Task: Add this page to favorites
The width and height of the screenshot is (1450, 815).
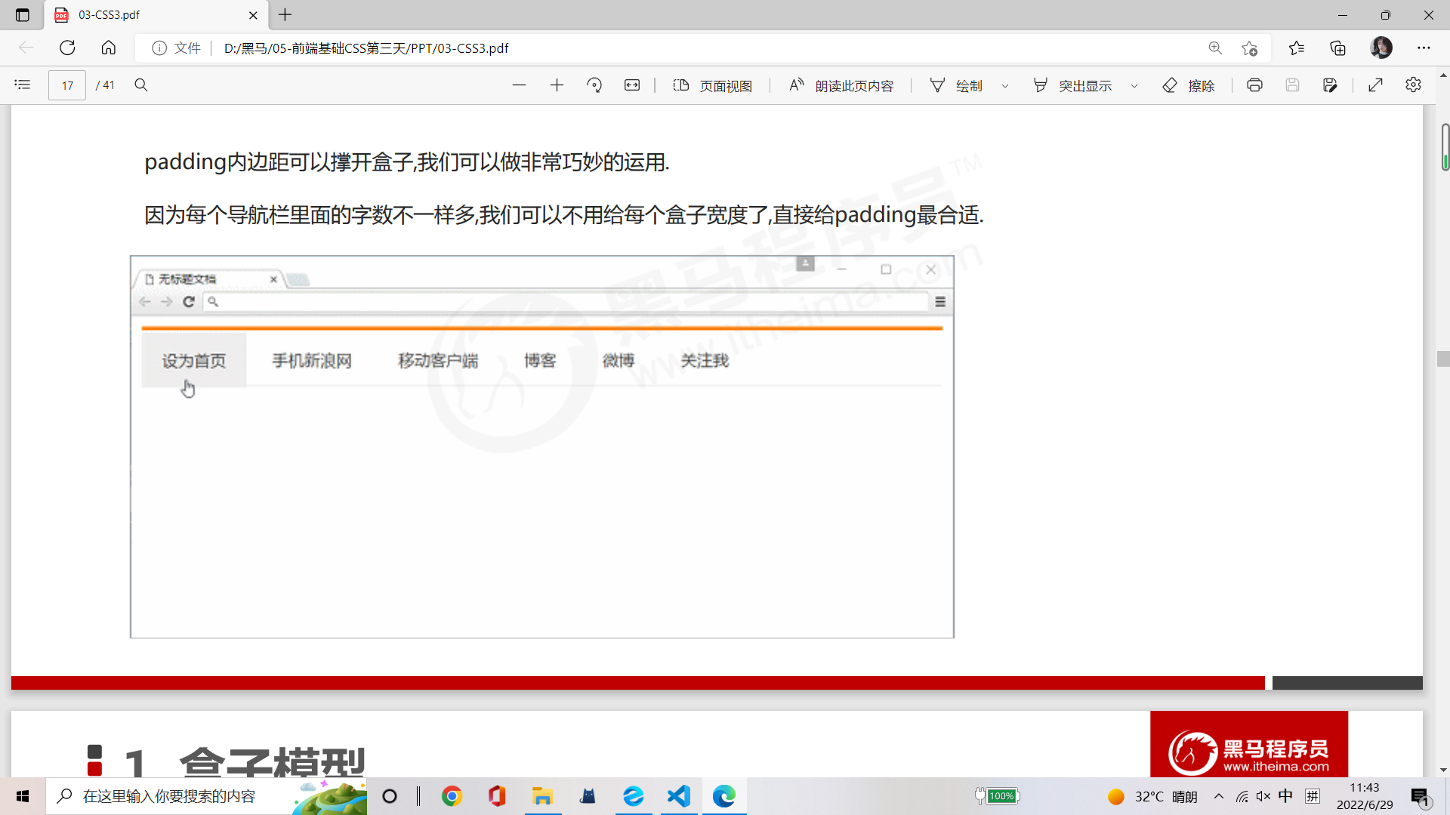Action: [1250, 48]
